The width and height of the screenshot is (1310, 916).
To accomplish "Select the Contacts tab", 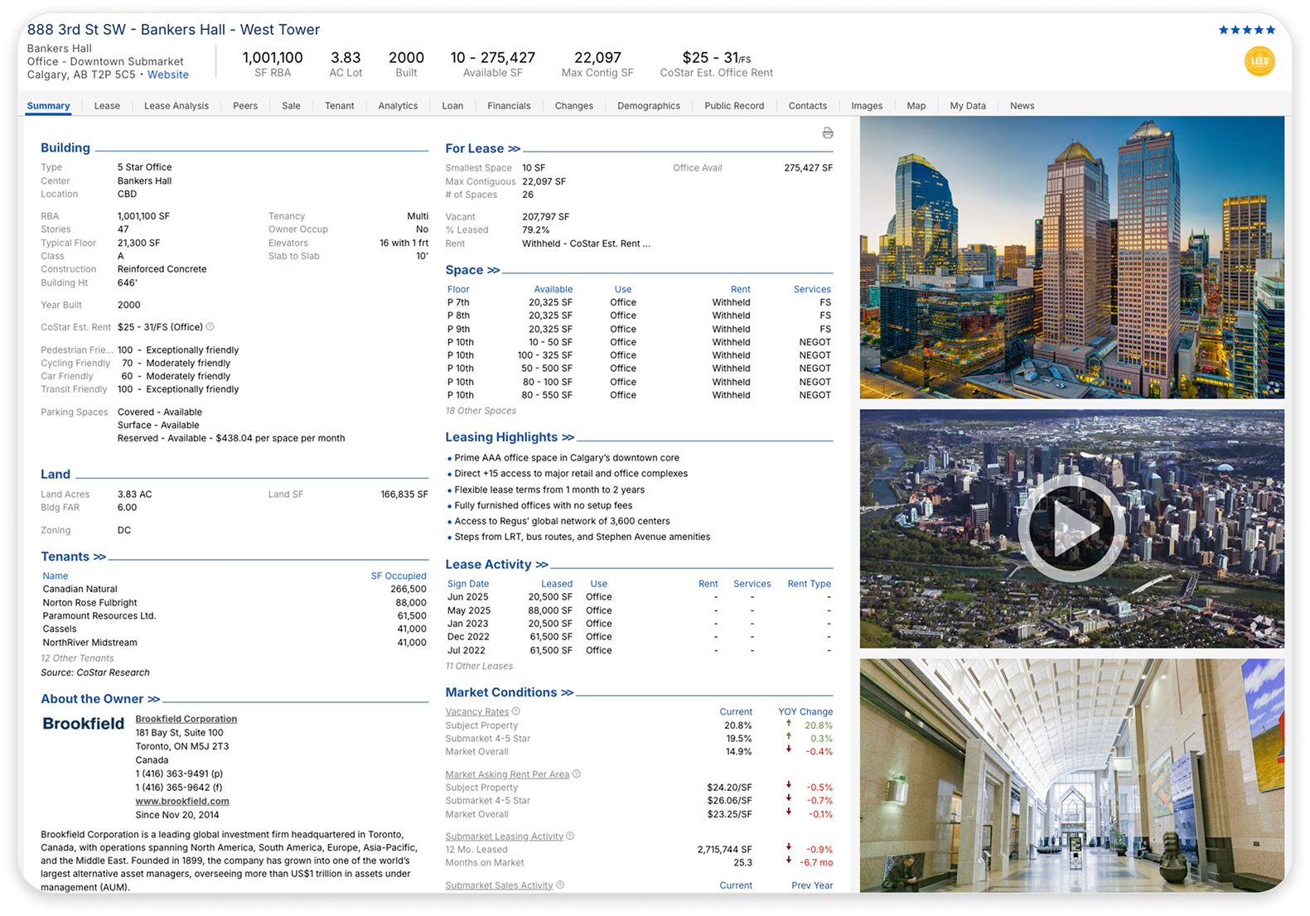I will click(808, 106).
